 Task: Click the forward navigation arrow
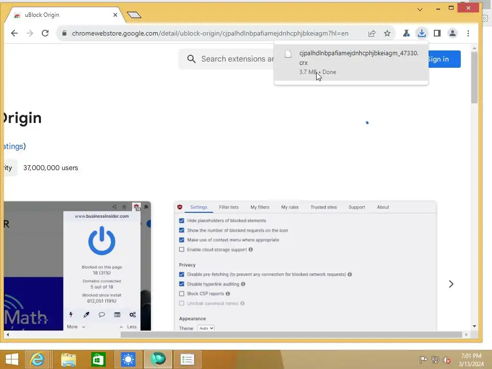[x=30, y=33]
